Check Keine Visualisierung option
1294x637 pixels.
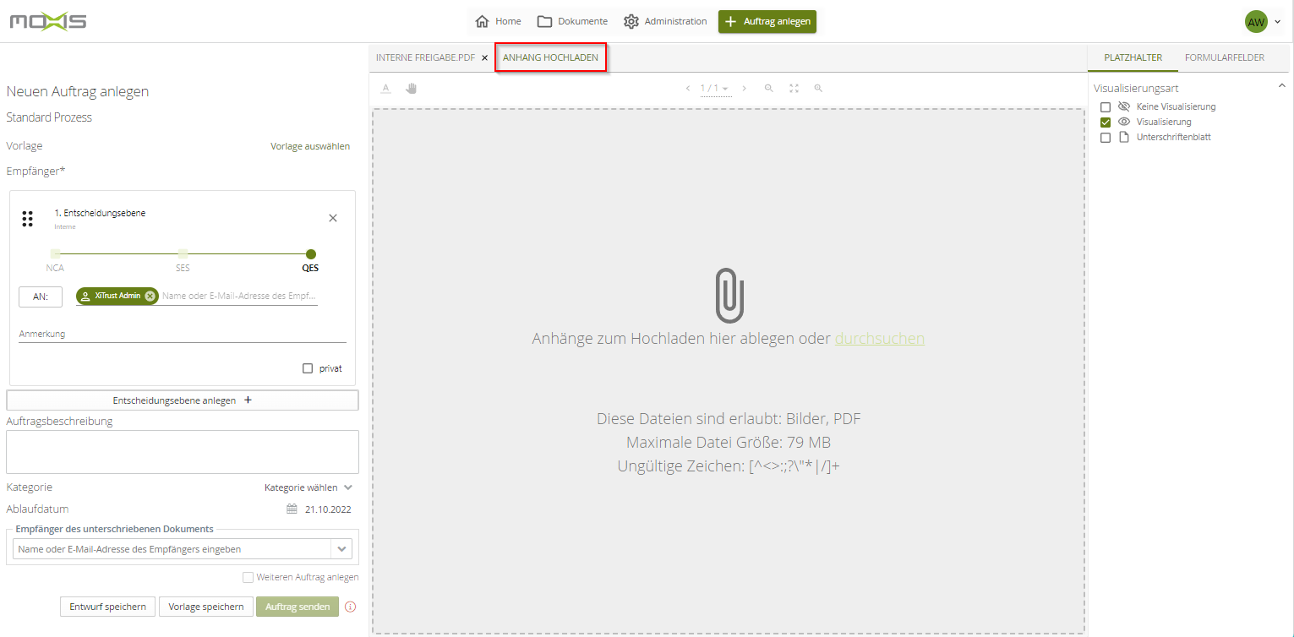[1105, 107]
